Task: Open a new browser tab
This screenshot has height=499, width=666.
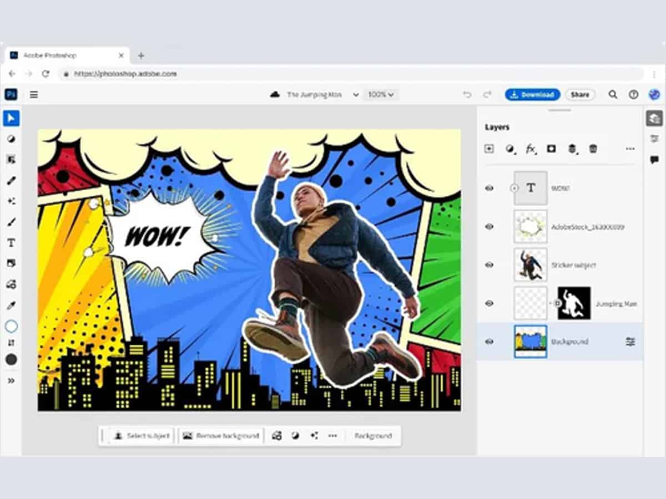Action: 141,55
